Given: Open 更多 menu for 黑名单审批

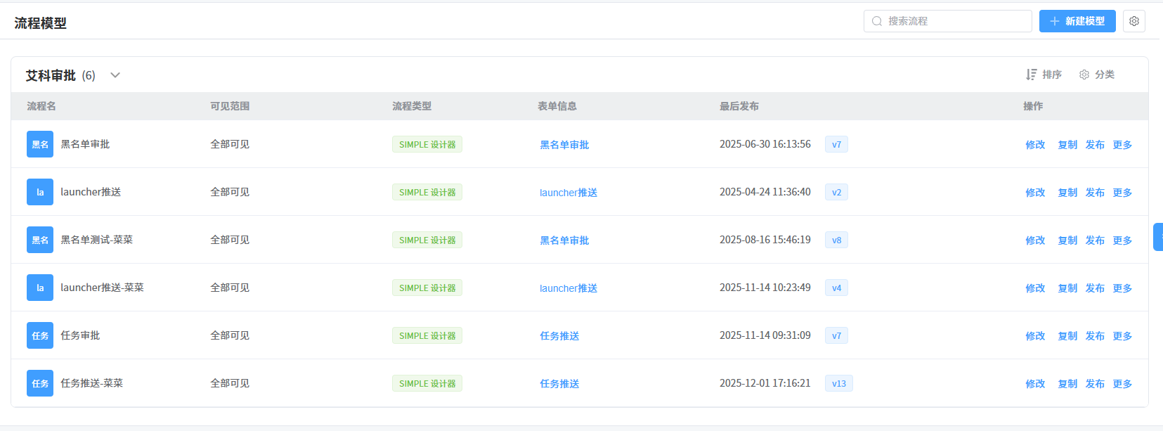Looking at the screenshot, I should coord(1122,145).
